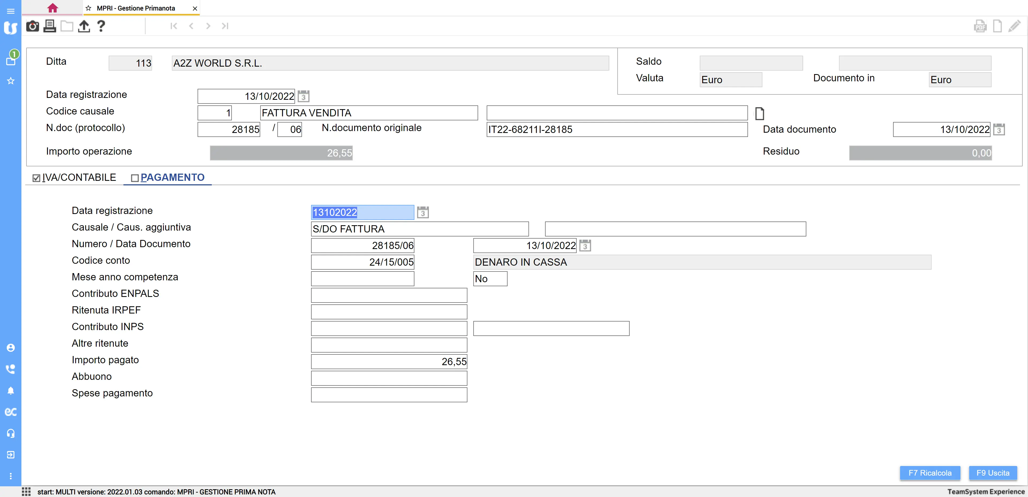The image size is (1028, 497).
Task: Click the camera screenshot icon
Action: click(x=32, y=26)
